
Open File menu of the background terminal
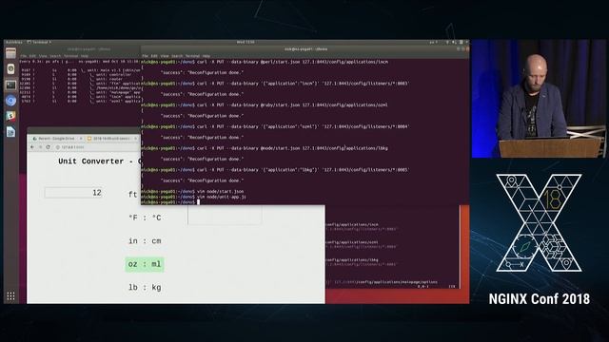[23, 56]
